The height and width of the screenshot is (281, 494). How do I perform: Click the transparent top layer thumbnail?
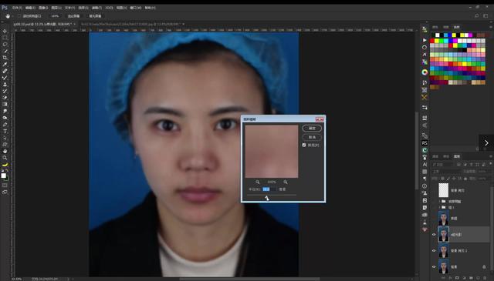point(443,190)
